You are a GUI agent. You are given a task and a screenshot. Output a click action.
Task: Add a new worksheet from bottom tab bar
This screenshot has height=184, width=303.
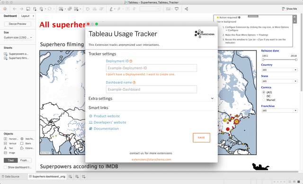click(x=71, y=176)
